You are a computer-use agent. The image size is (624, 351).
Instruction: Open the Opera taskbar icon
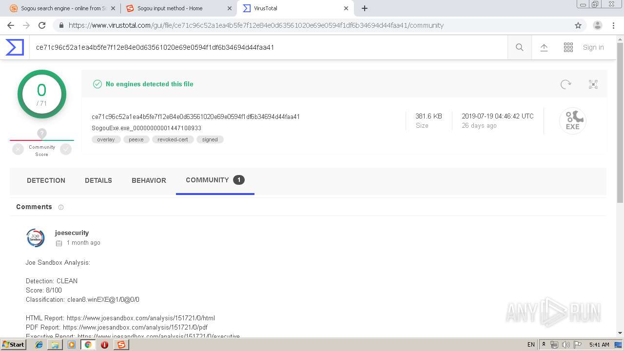coord(104,345)
